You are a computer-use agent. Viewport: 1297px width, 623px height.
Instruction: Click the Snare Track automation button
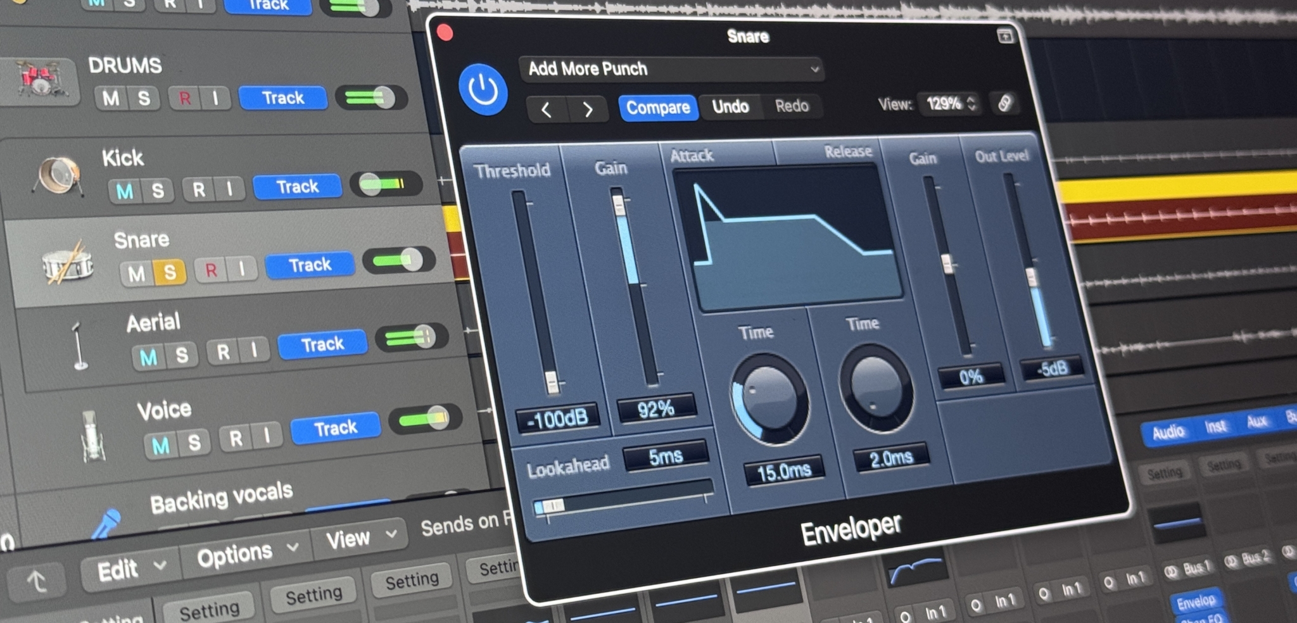click(x=310, y=265)
